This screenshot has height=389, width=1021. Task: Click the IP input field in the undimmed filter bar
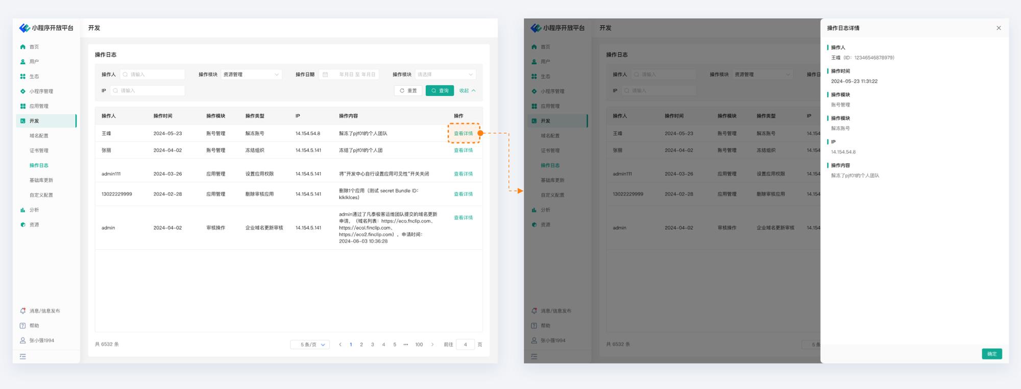[x=148, y=91]
